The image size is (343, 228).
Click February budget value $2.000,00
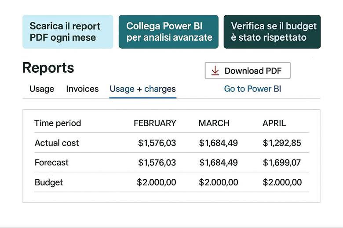pos(157,182)
